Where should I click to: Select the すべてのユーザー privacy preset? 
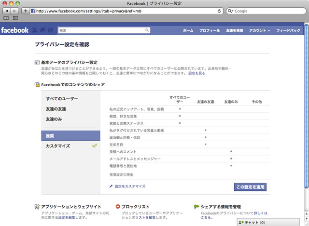coord(70,99)
